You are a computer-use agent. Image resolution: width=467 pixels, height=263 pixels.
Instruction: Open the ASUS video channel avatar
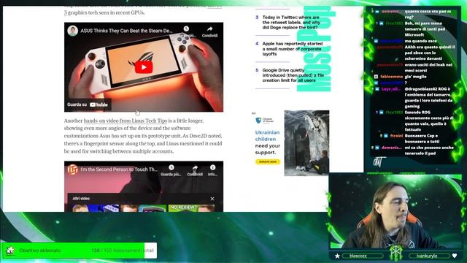(72, 31)
